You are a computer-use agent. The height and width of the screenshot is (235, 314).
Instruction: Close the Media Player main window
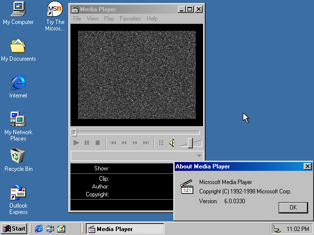pyautogui.click(x=198, y=9)
